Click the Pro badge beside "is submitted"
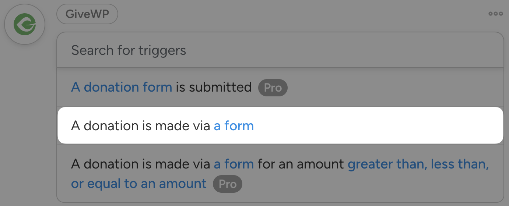Image resolution: width=509 pixels, height=206 pixels. (x=273, y=88)
